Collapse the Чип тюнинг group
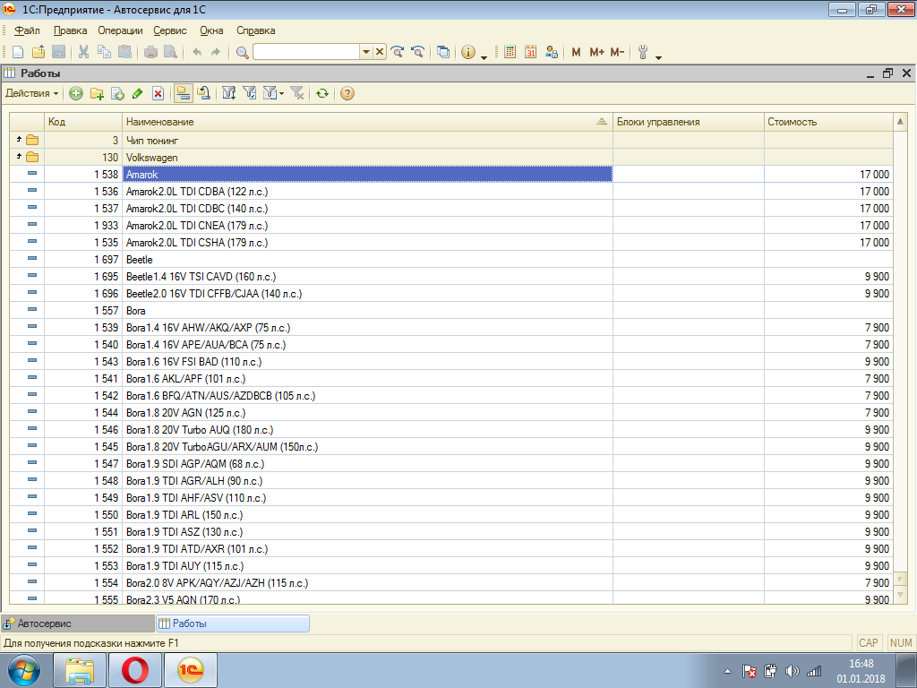 [20, 139]
